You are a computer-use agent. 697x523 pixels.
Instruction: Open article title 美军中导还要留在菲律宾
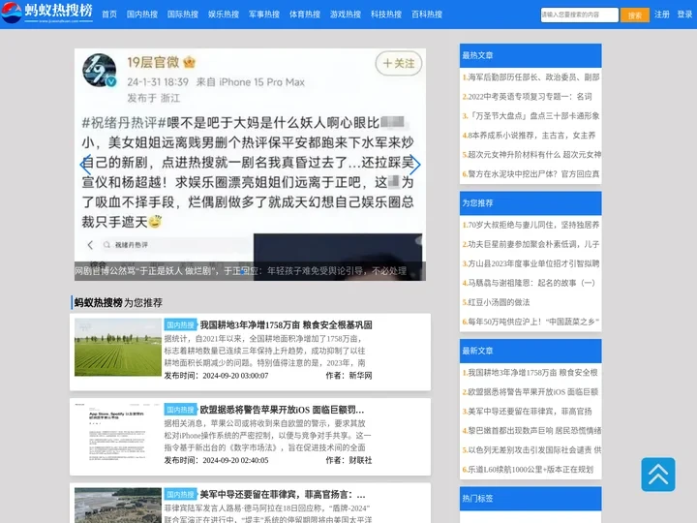click(283, 495)
